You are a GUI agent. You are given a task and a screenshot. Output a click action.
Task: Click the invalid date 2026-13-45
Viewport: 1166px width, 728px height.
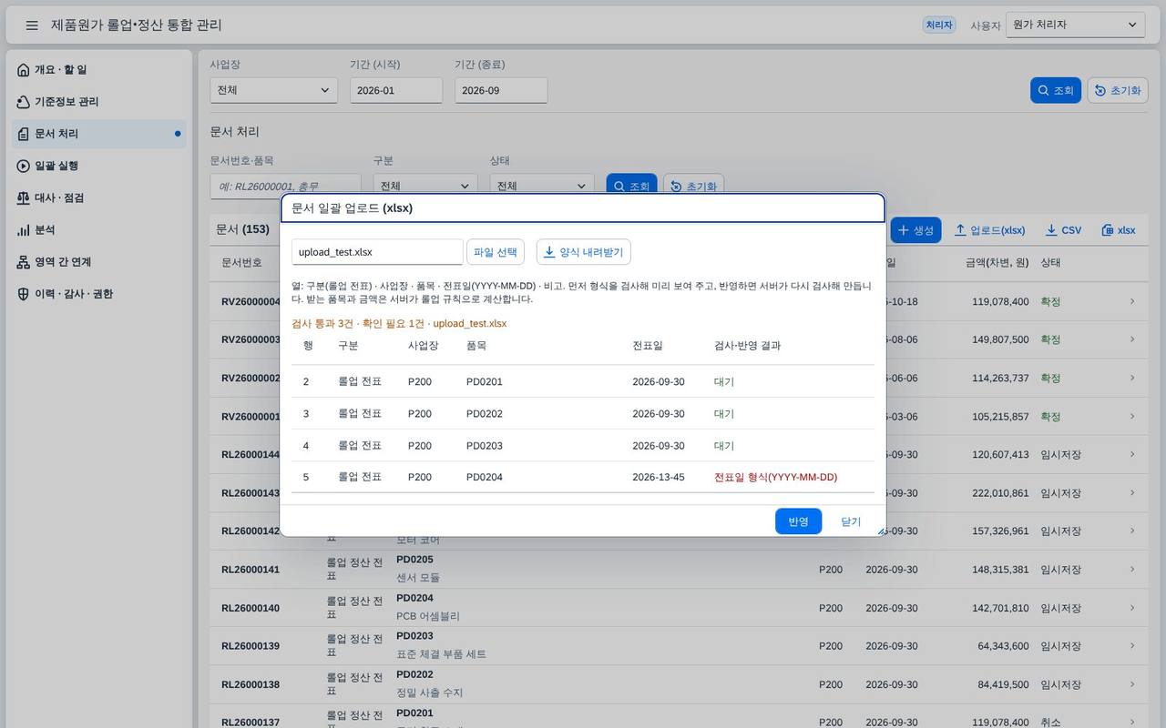click(x=659, y=477)
